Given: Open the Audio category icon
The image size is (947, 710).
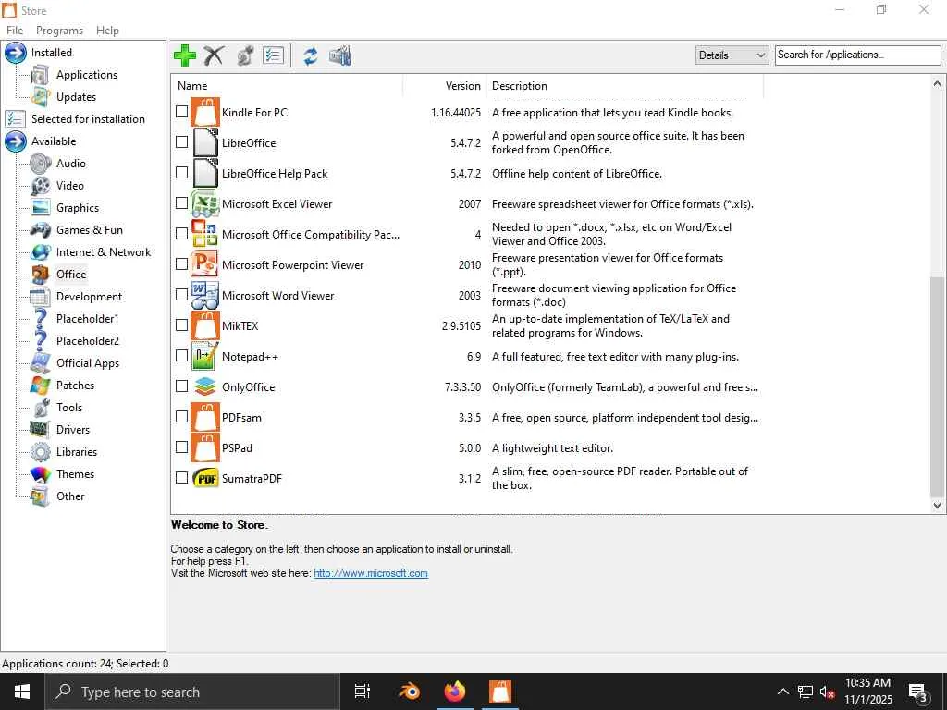Looking at the screenshot, I should click(x=41, y=164).
